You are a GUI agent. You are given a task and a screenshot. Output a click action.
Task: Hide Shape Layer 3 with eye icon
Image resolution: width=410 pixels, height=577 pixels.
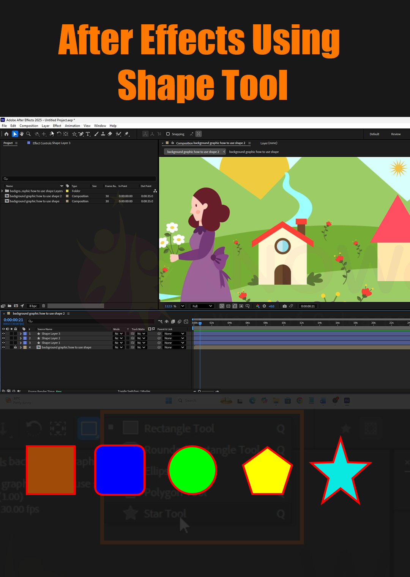3,334
